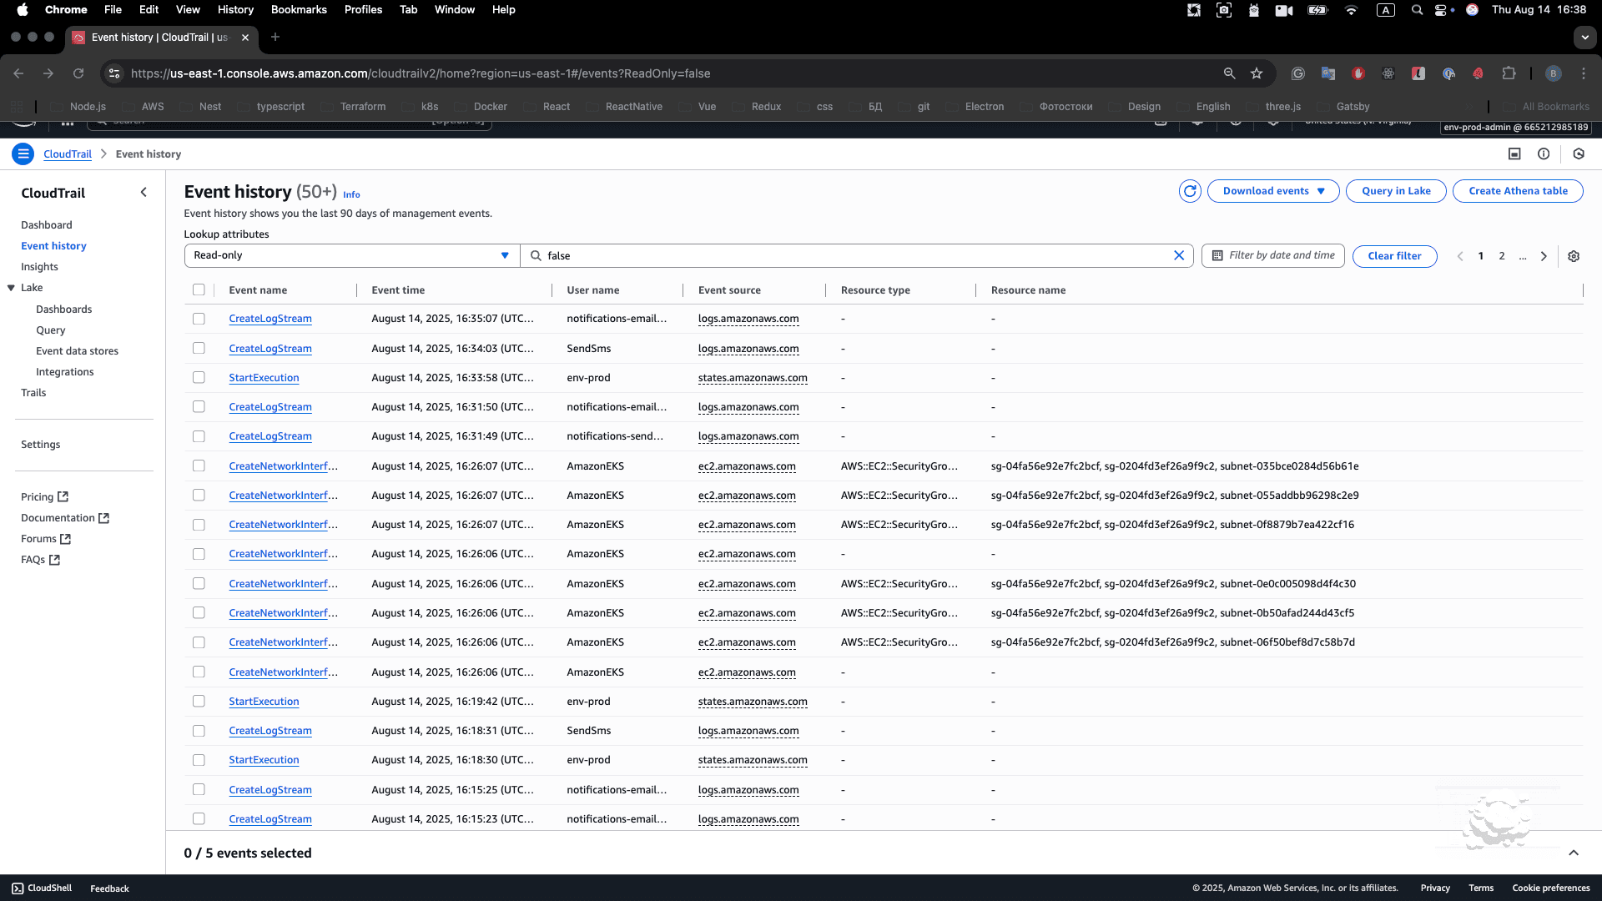The image size is (1602, 901).
Task: Clear the search with the X icon
Action: click(1179, 255)
